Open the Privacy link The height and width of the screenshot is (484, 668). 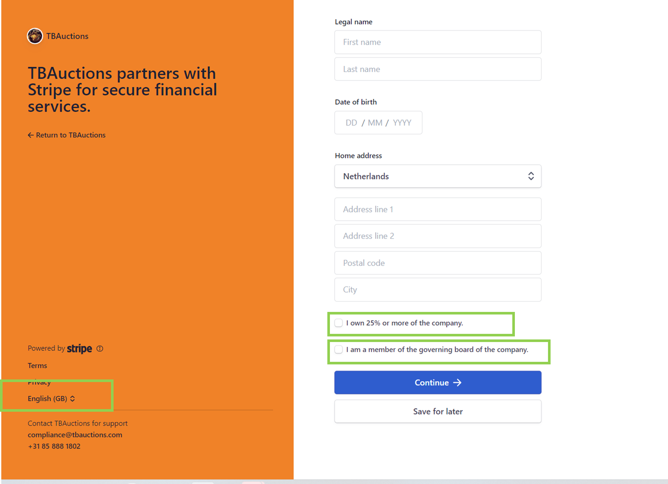(x=39, y=382)
